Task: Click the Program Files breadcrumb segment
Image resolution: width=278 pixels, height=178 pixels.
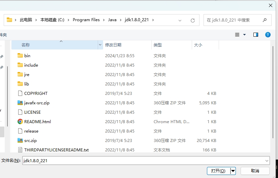Action: click(x=86, y=20)
